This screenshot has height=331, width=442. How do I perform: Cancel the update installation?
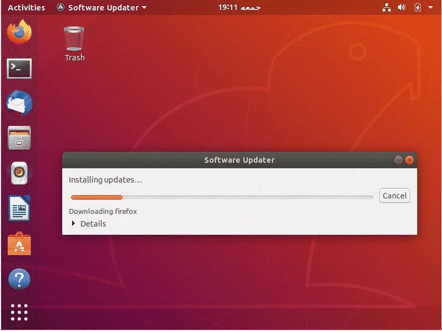coord(394,196)
